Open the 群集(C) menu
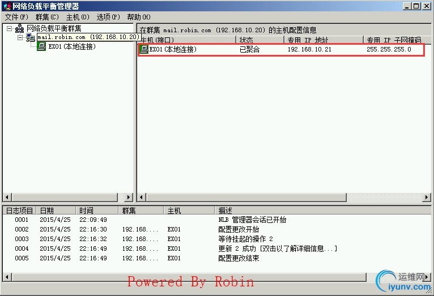Screen dimensions: 434x296 [x=47, y=17]
